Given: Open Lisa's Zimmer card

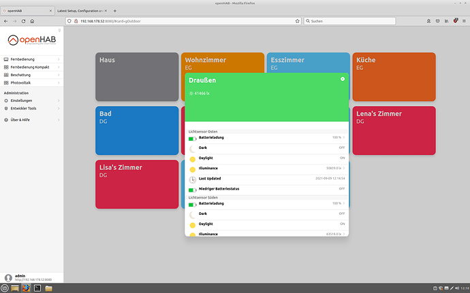Looking at the screenshot, I should point(137,184).
